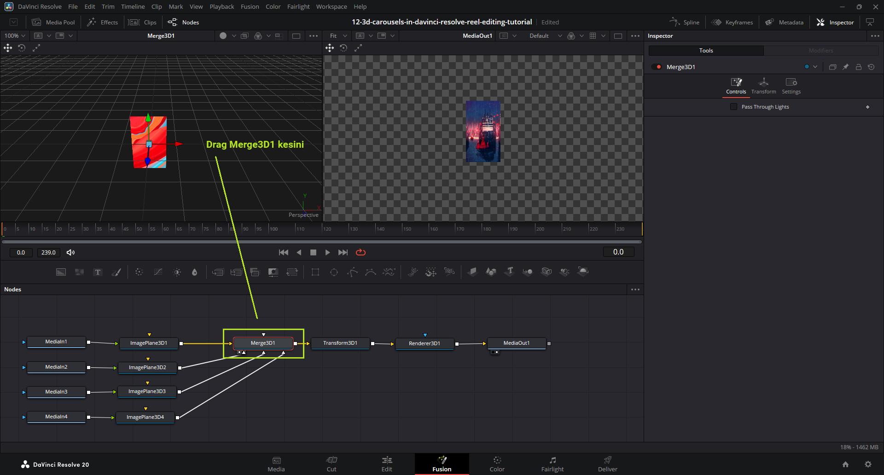
Task: Add an Ellipse mask tool
Action: (334, 272)
